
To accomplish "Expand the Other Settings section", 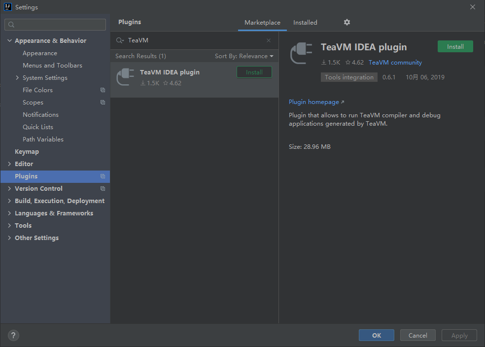I will point(9,238).
